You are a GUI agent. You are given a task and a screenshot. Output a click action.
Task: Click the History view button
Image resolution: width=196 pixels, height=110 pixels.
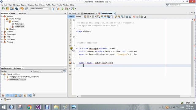click(x=78, y=16)
